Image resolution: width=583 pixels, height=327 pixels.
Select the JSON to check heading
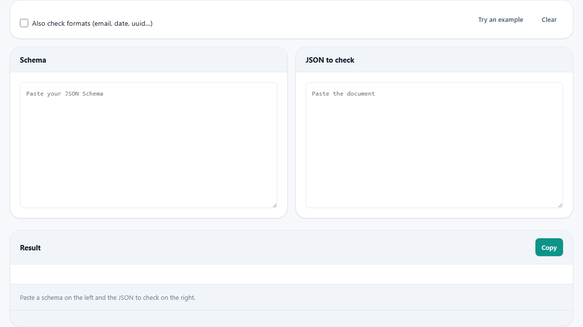[x=330, y=60]
